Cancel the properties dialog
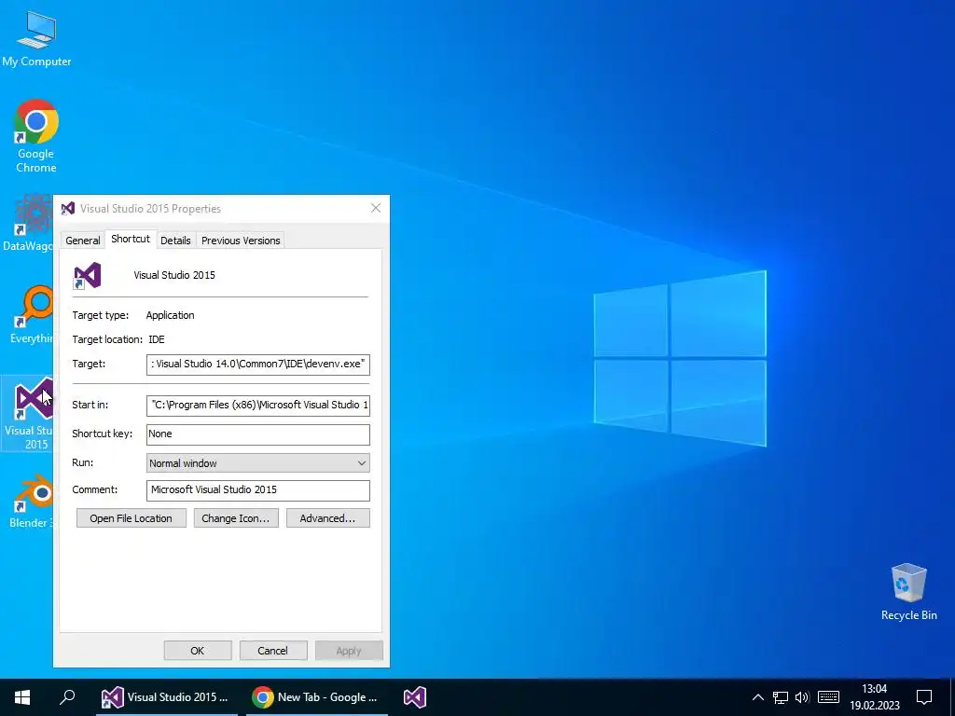 [x=273, y=650]
